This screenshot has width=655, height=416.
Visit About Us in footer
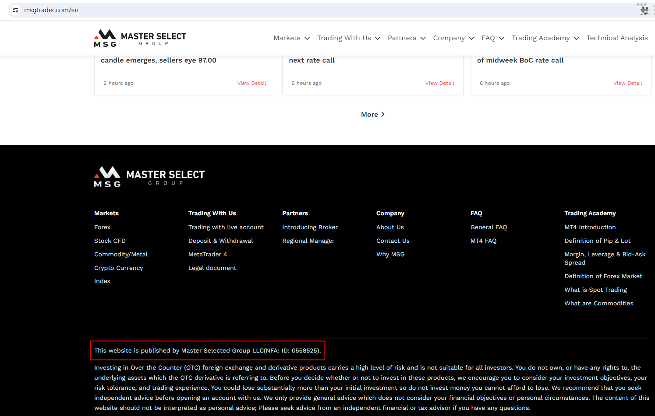pyautogui.click(x=390, y=227)
